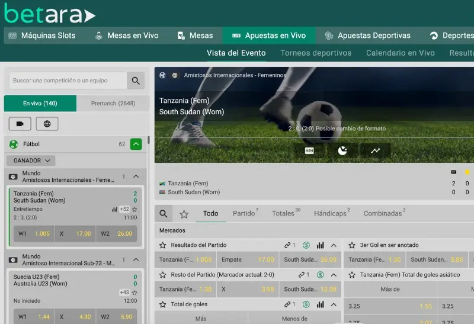Click the market search magnifier icon
Image resolution: width=474 pixels, height=324 pixels.
(164, 214)
